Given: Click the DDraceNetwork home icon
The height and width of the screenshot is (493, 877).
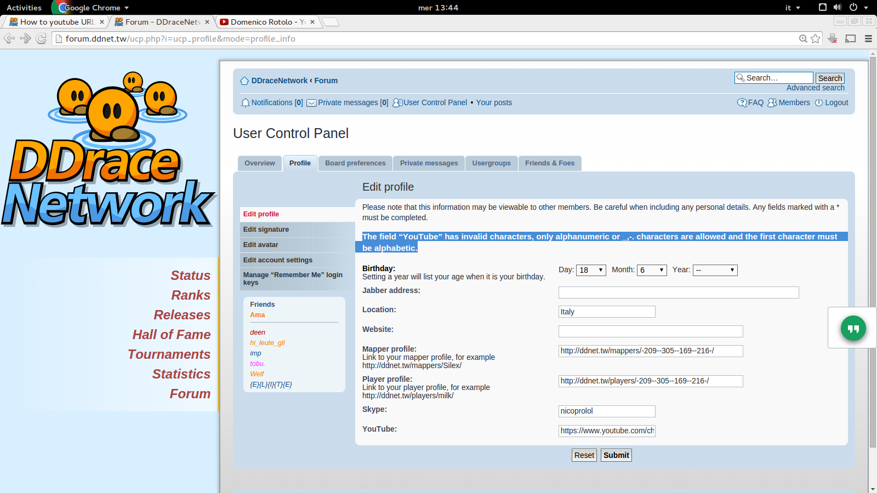Looking at the screenshot, I should (244, 81).
